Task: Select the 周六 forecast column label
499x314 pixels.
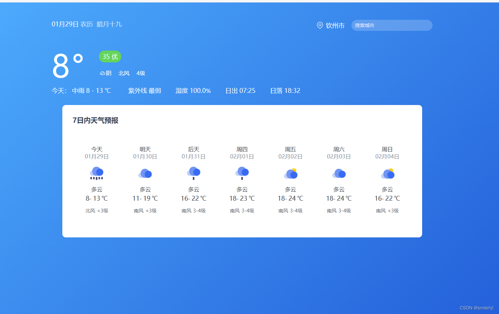Action: (x=339, y=149)
